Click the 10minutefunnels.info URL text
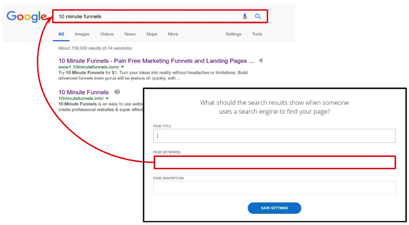409x225 pixels. click(x=81, y=98)
